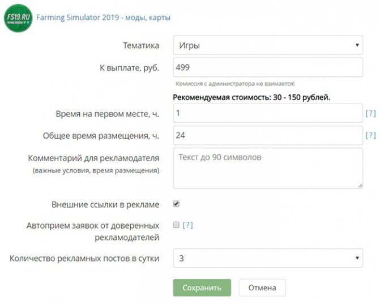The image size is (380, 305).
Task: Open help [?] beside Автоприем checkbox
Action: [187, 225]
